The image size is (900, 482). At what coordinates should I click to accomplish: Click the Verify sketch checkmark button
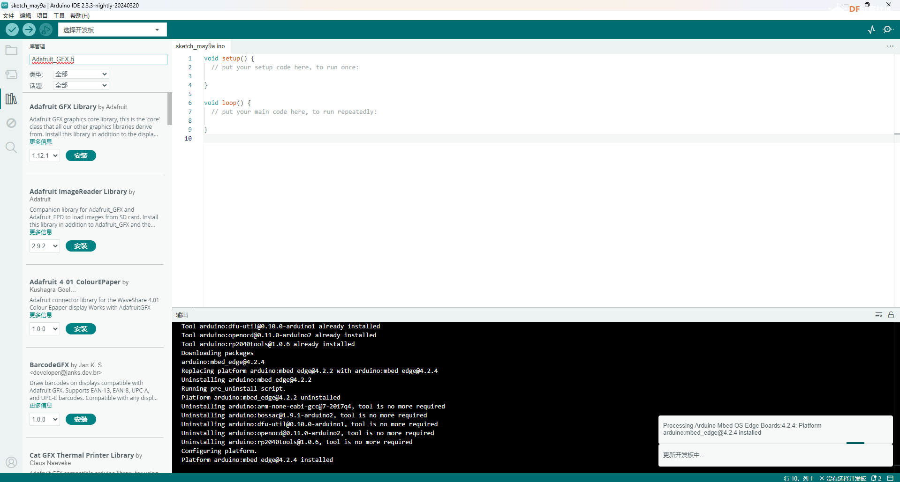12,30
